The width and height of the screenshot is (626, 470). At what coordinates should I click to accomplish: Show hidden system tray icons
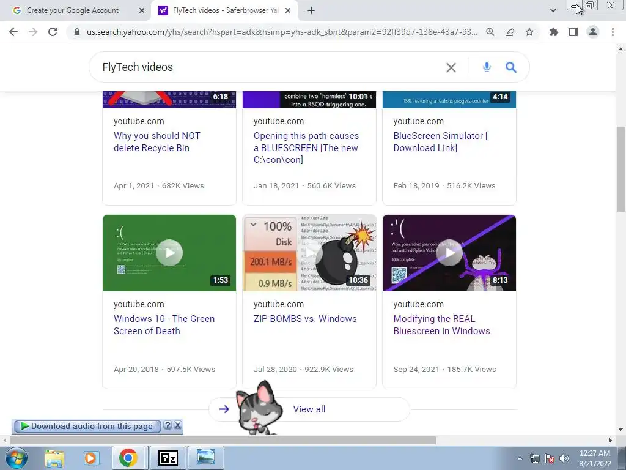pyautogui.click(x=520, y=458)
